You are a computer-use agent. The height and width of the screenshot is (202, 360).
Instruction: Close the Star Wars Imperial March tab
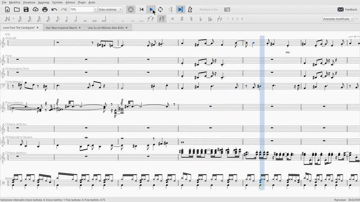(x=80, y=27)
